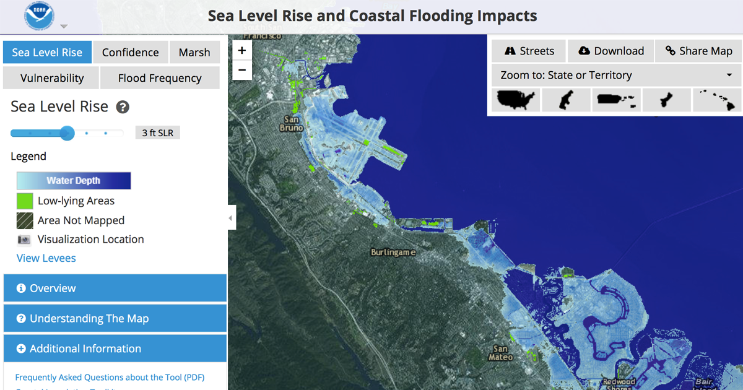Click the Download button
The height and width of the screenshot is (390, 743).
click(x=611, y=51)
